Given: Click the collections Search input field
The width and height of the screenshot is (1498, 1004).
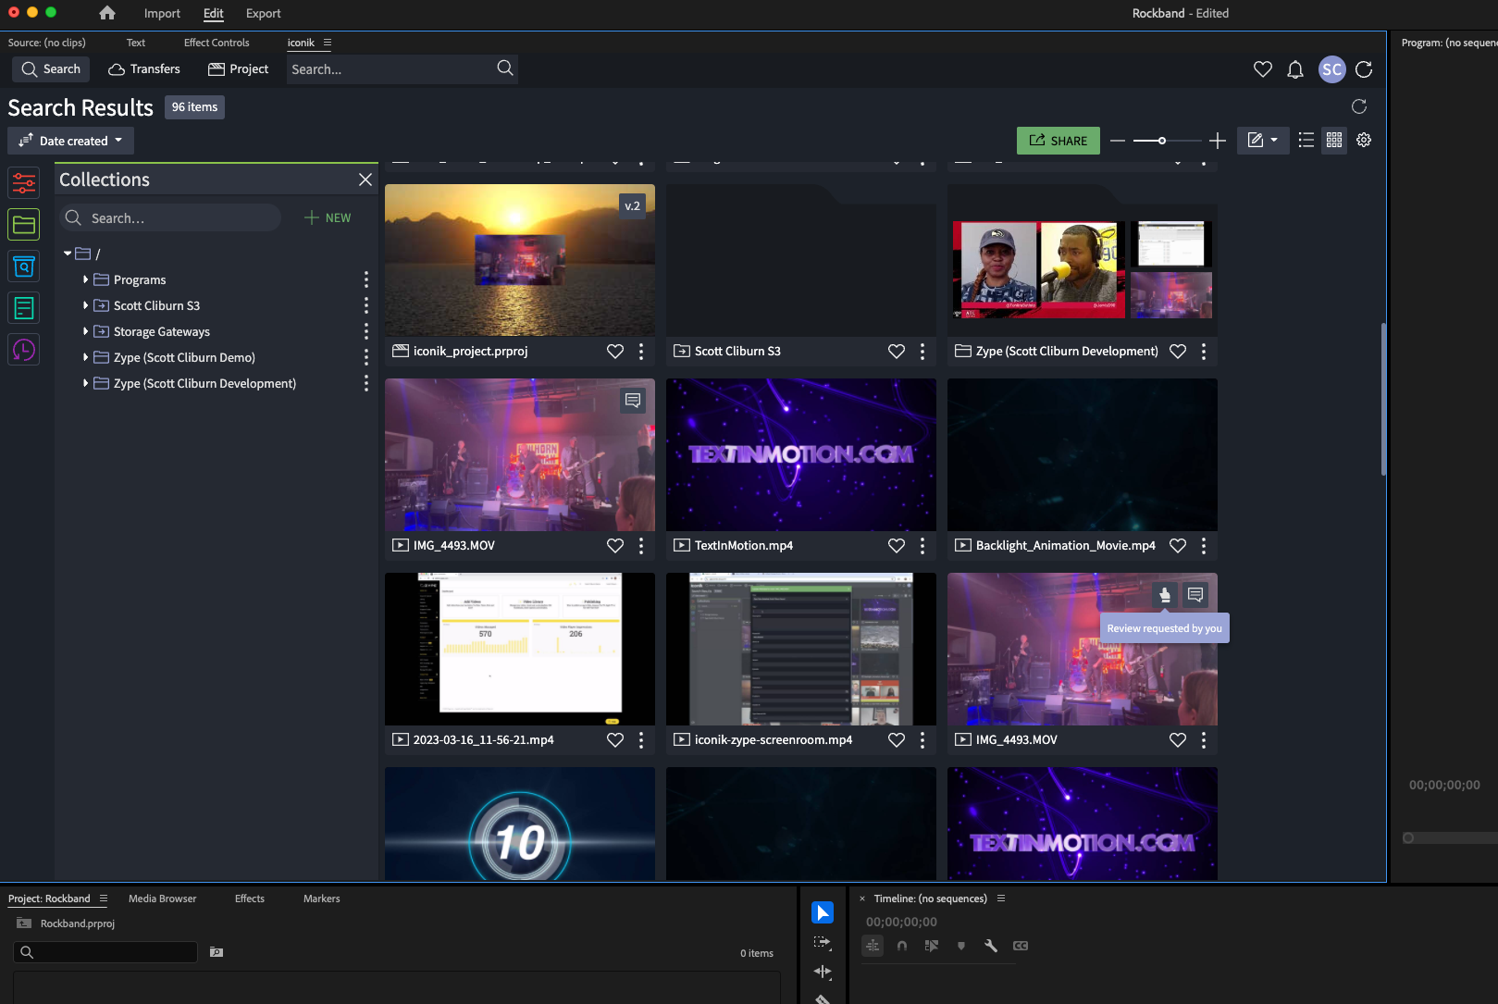Looking at the screenshot, I should coord(176,218).
